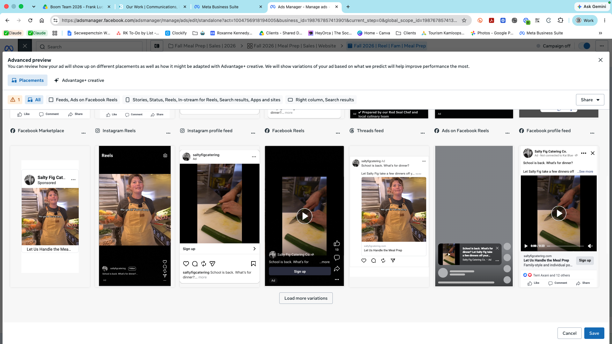Open Facebook Reels preview options menu

click(338, 133)
